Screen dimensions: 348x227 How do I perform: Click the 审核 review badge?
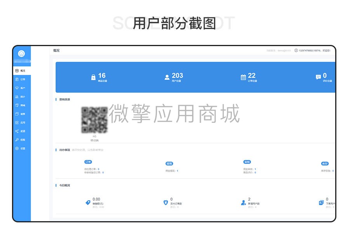(x=247, y=162)
